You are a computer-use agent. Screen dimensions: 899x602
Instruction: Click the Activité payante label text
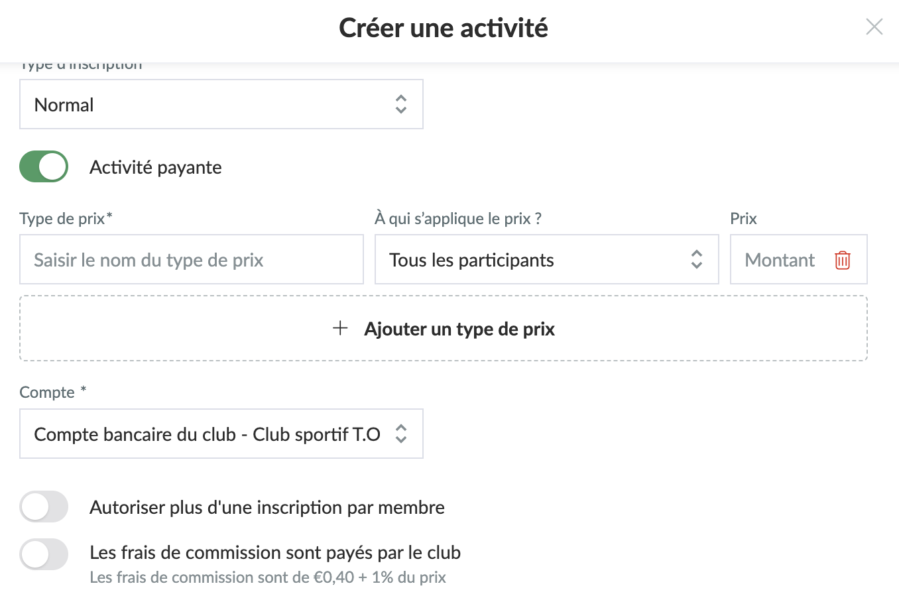[x=155, y=167]
